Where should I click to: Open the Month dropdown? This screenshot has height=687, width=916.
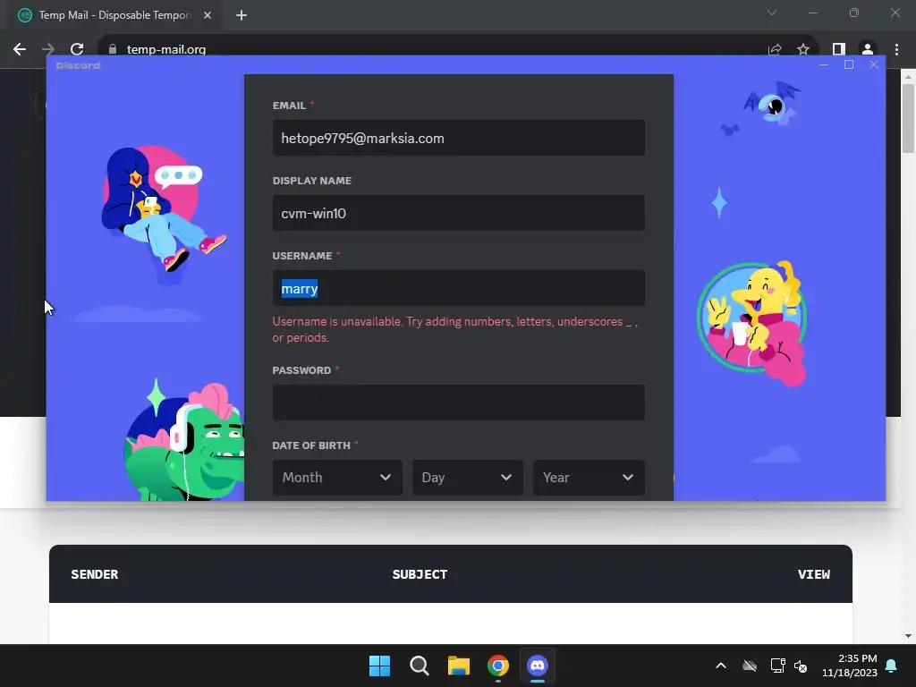(x=337, y=478)
